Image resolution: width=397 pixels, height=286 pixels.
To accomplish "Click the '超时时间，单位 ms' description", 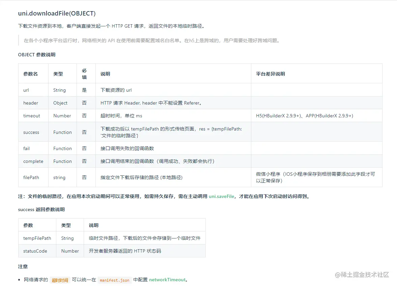I will tap(121, 116).
